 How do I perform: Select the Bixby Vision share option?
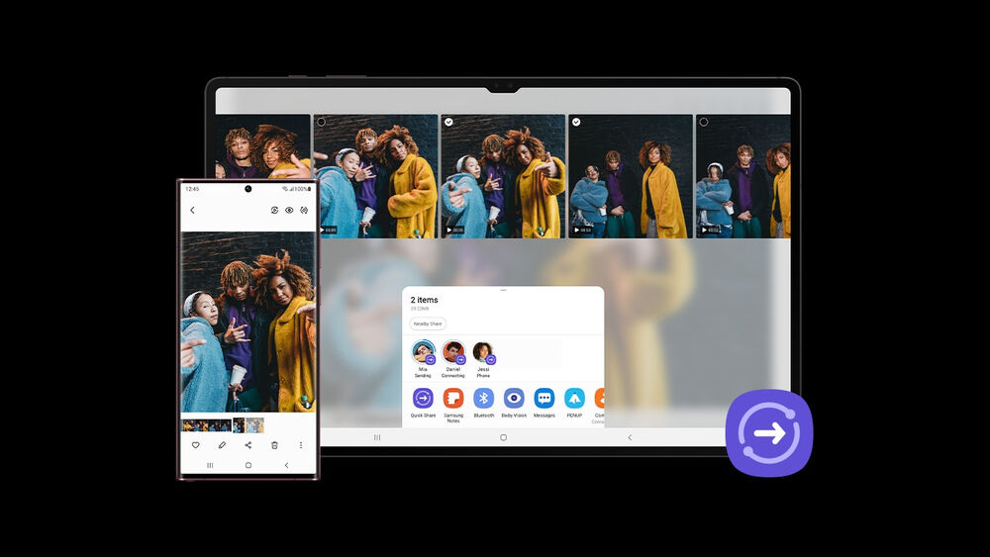tap(514, 399)
